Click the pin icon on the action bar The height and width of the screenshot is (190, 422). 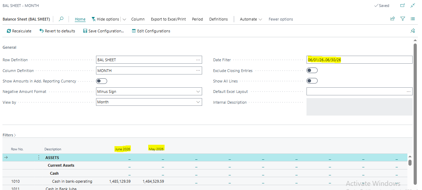(x=413, y=31)
